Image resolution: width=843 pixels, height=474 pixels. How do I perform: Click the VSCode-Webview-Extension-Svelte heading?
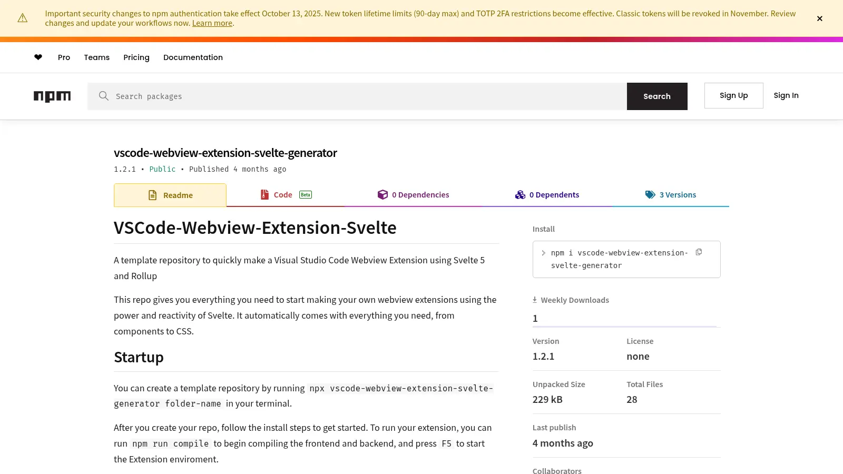[x=255, y=228]
